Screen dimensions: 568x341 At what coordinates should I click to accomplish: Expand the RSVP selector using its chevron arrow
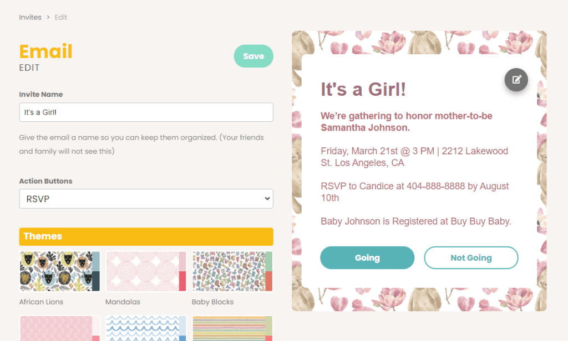(x=266, y=198)
